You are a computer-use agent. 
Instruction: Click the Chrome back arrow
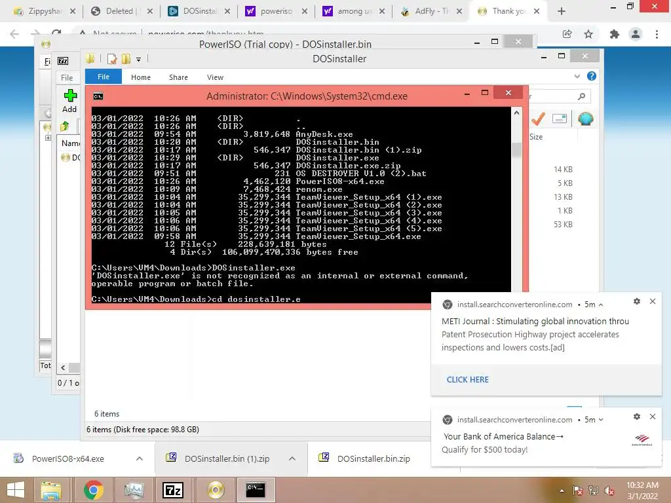click(x=14, y=34)
